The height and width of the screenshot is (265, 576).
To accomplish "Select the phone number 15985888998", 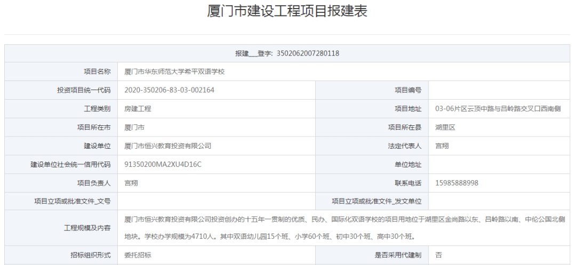I will click(457, 183).
